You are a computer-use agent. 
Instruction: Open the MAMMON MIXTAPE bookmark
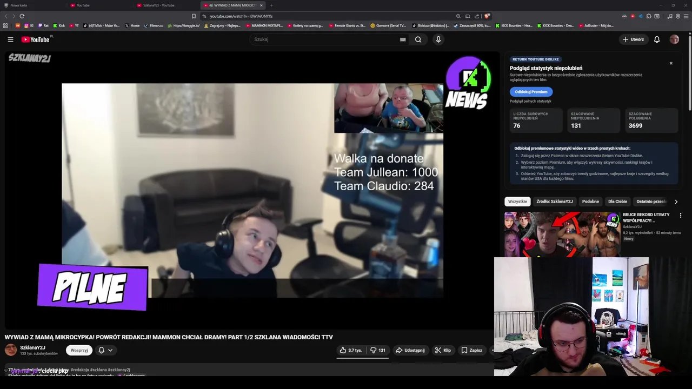point(264,25)
